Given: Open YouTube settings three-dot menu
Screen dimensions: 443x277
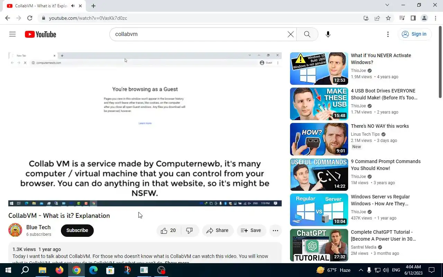Looking at the screenshot, I should tap(388, 34).
